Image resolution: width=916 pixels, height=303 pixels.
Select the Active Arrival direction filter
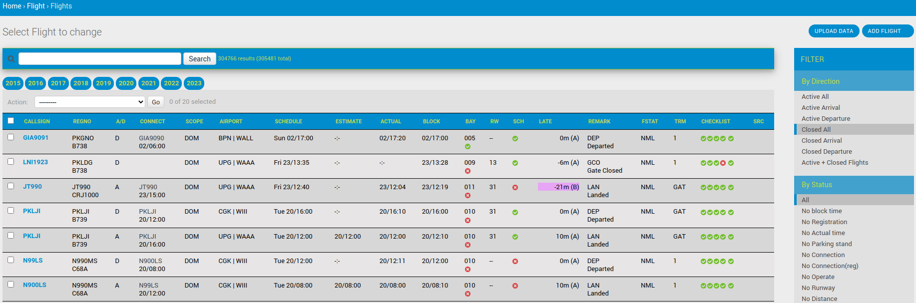[821, 108]
